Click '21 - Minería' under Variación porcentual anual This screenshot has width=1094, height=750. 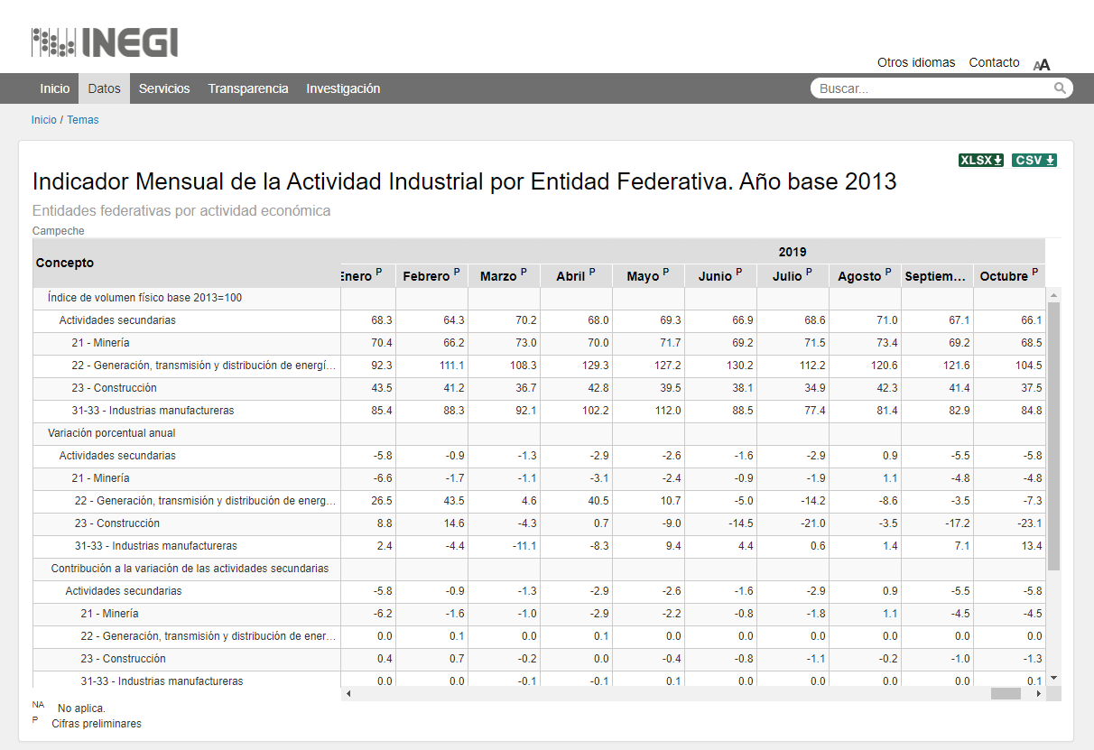[100, 478]
